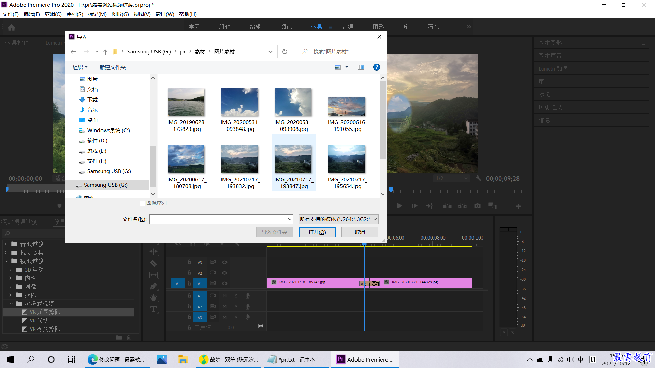Click the file name input field

pyautogui.click(x=218, y=219)
